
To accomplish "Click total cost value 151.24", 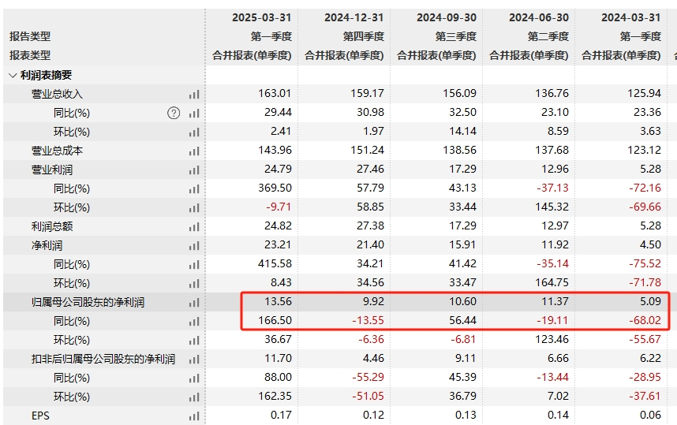I will point(368,150).
